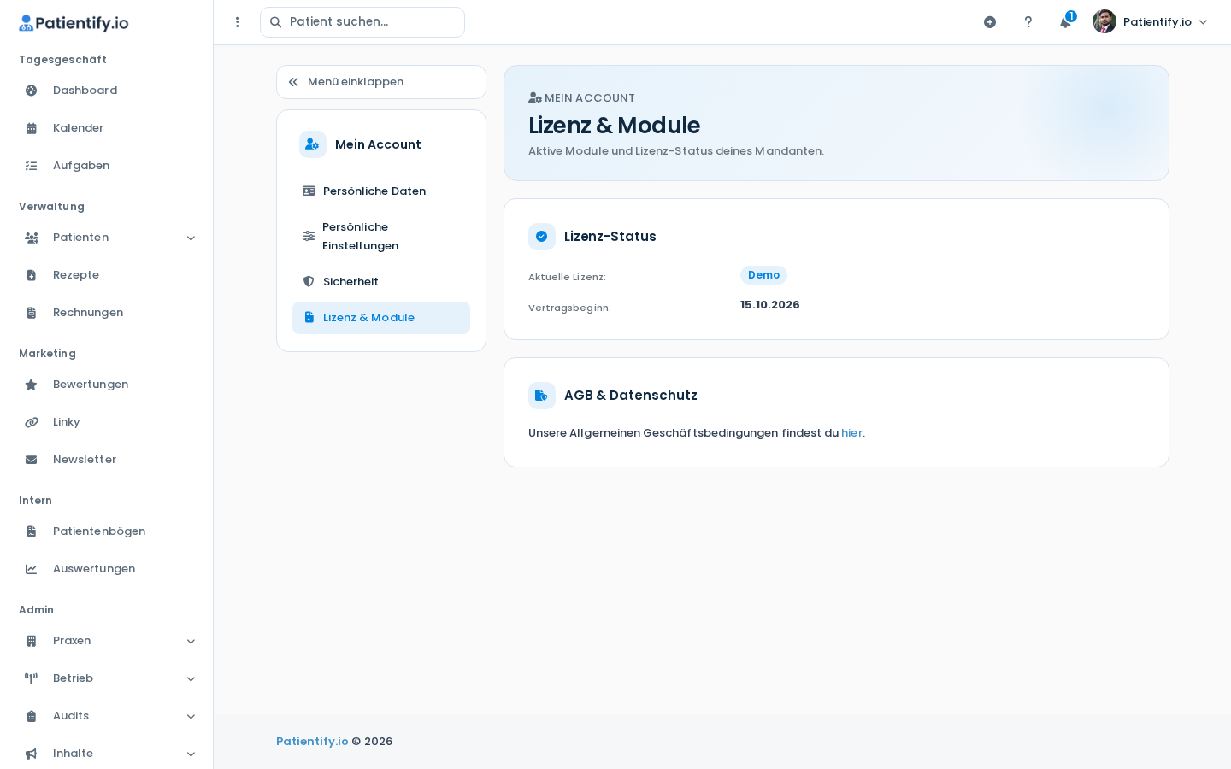1231x769 pixels.
Task: Click the Audits clipboard icon
Action: [x=32, y=716]
